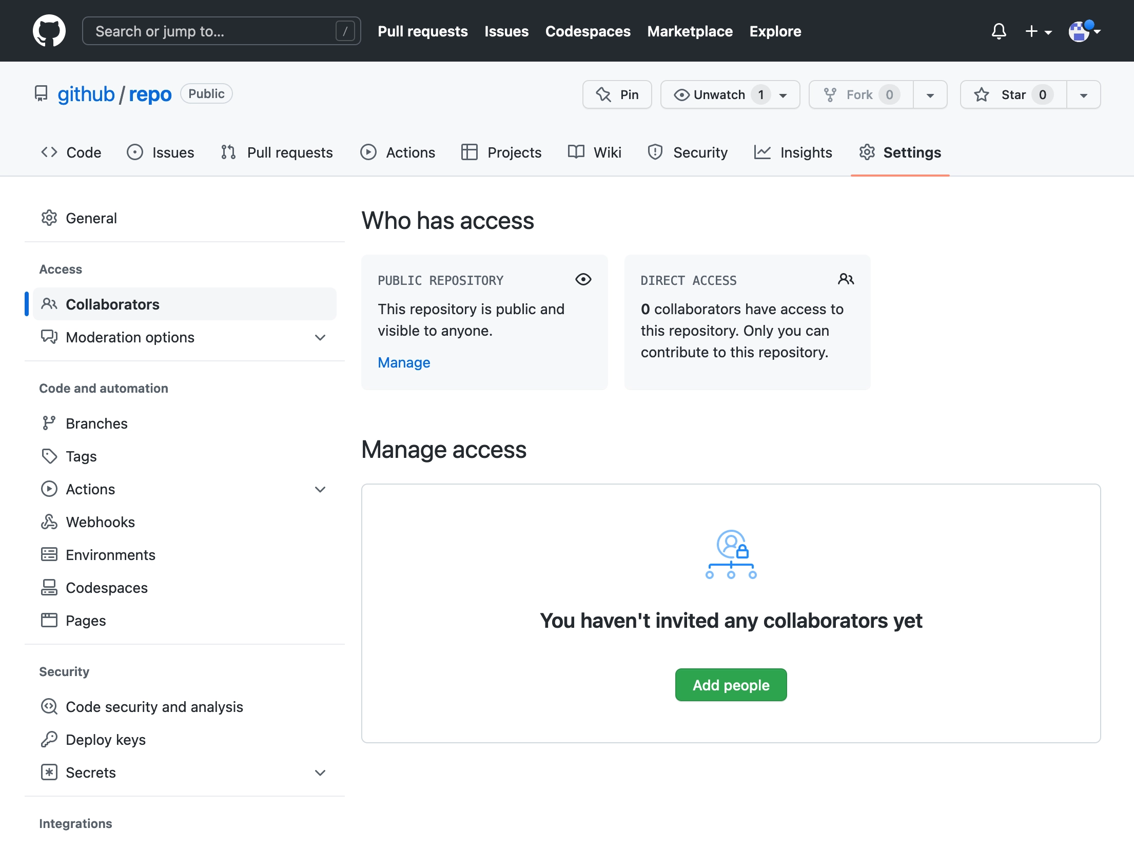The width and height of the screenshot is (1134, 848).
Task: Click the Deploy keys key icon
Action: click(49, 740)
